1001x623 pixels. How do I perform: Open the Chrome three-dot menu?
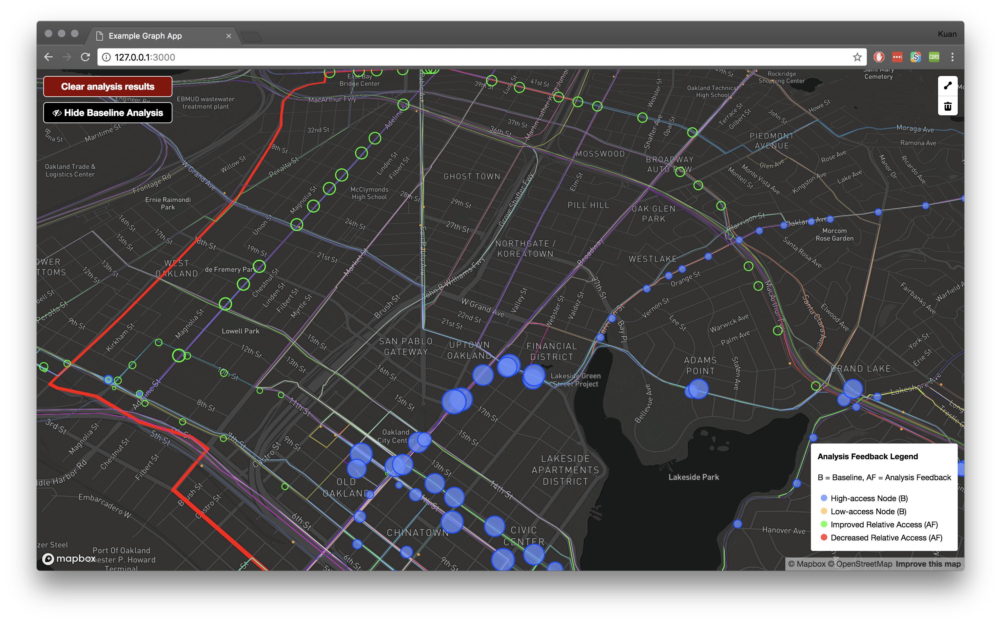(952, 57)
